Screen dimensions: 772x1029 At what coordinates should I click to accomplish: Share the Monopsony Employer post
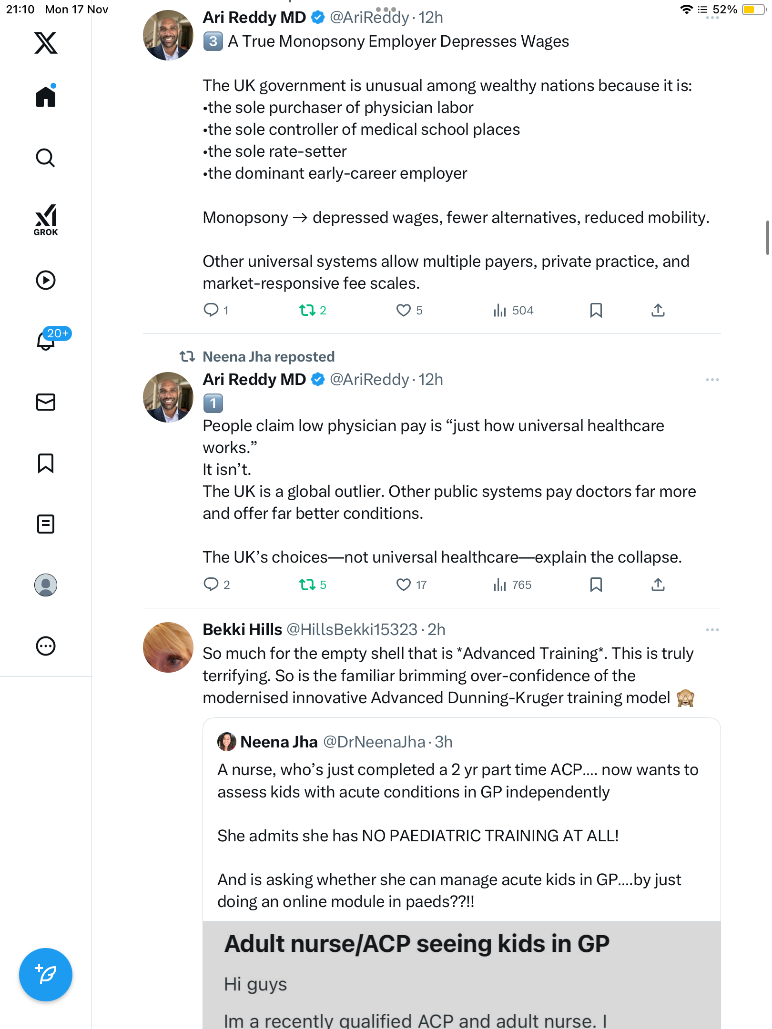pos(658,311)
